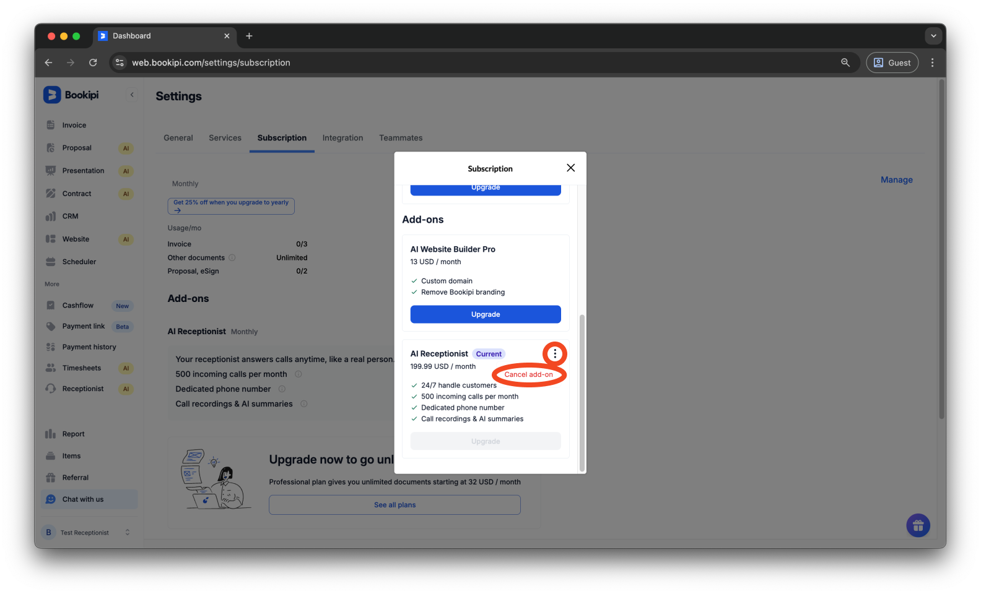The image size is (981, 594).
Task: Click '13 USD / month' price text
Action: pyautogui.click(x=435, y=262)
